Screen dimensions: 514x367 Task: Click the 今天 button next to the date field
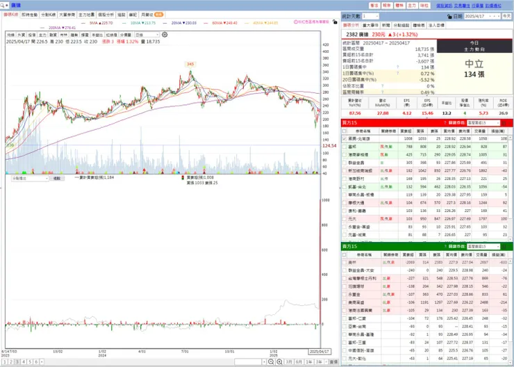tap(506, 16)
